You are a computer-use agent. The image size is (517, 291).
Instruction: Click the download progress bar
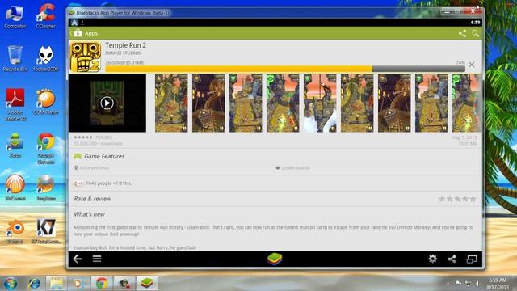[285, 69]
